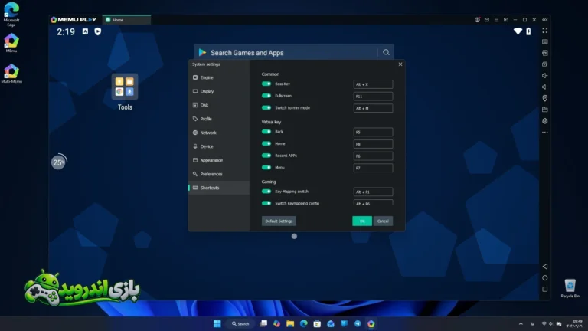Screen dimensions: 588x331
Task: Click the magnifier search icon
Action: coord(386,53)
